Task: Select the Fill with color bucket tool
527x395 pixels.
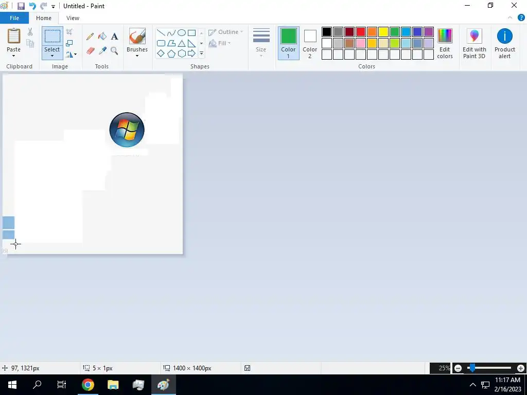Action: [x=102, y=37]
